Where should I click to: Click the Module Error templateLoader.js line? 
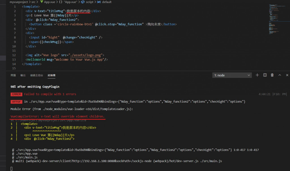(72, 109)
